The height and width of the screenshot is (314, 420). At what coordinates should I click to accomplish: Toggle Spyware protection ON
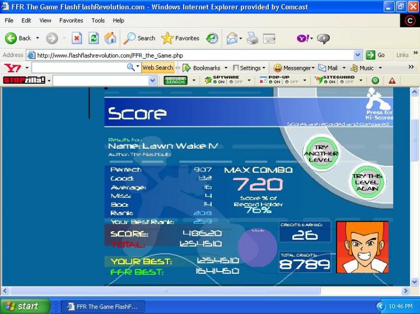coord(220,82)
